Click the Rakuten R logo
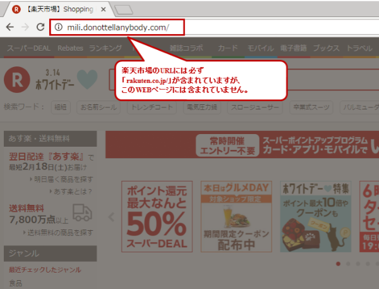This screenshot has width=379, height=289. 17,80
